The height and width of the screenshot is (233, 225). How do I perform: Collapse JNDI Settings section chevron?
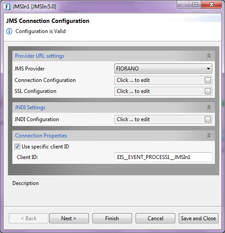209,107
